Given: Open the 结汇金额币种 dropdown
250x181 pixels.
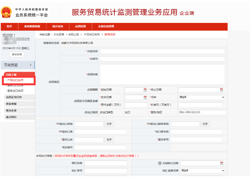Looking at the screenshot, I should (x=202, y=171).
